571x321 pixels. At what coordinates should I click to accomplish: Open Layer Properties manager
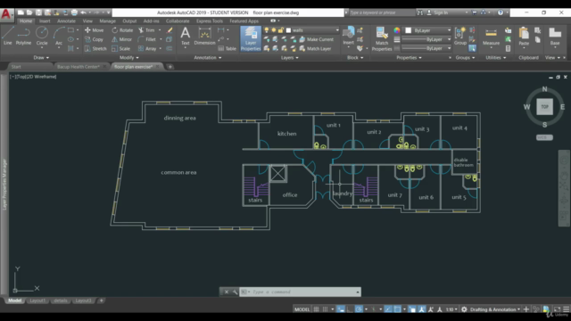[x=251, y=38]
